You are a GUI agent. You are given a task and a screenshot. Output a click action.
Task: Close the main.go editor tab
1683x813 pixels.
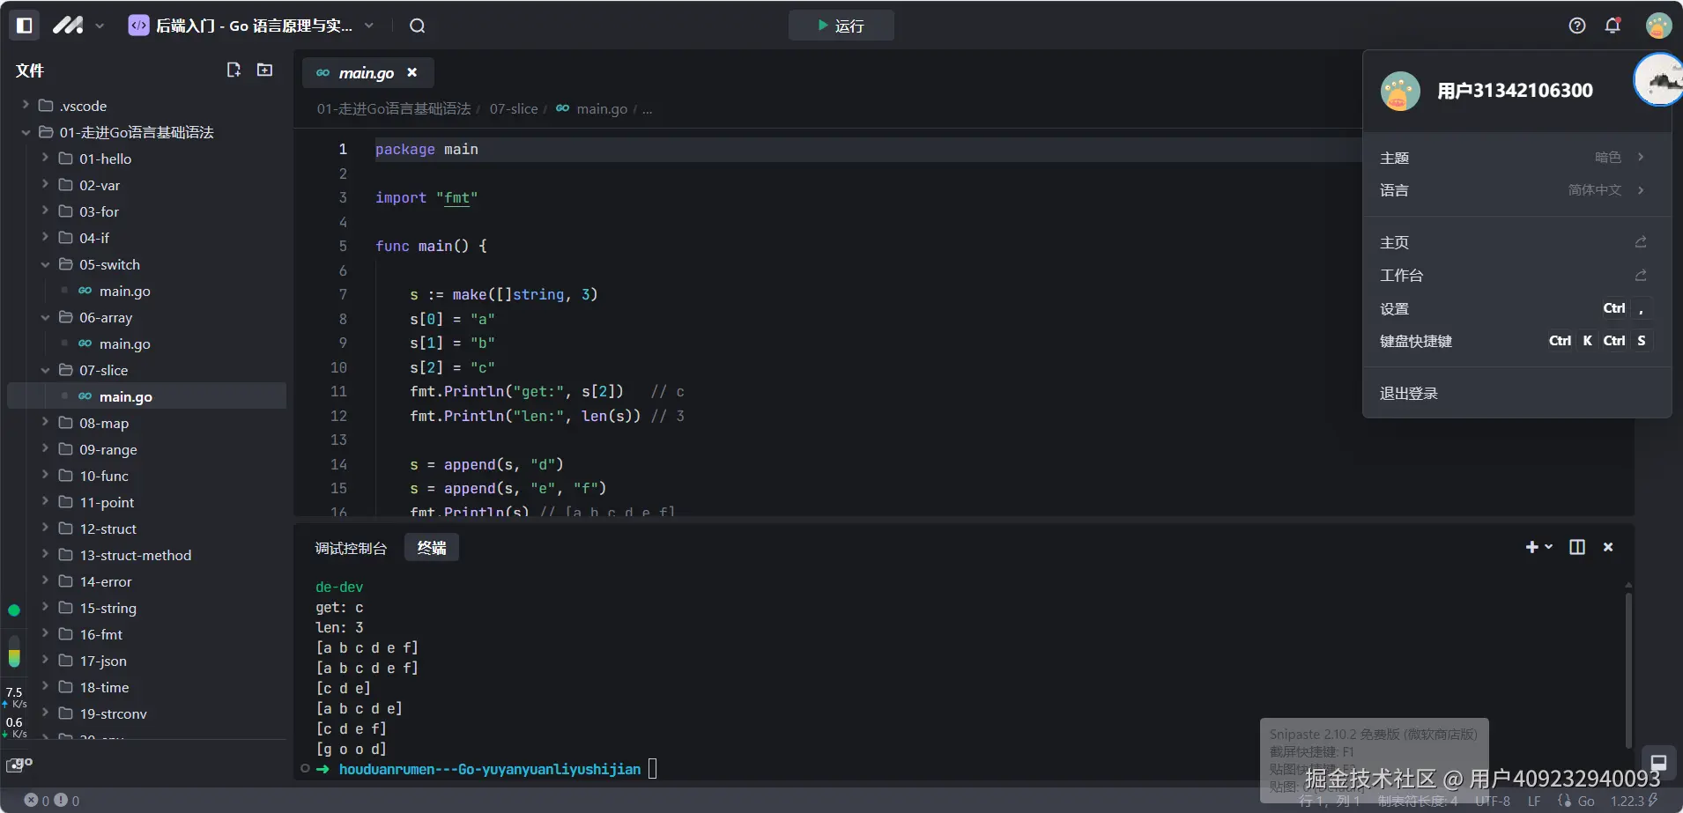coord(411,72)
